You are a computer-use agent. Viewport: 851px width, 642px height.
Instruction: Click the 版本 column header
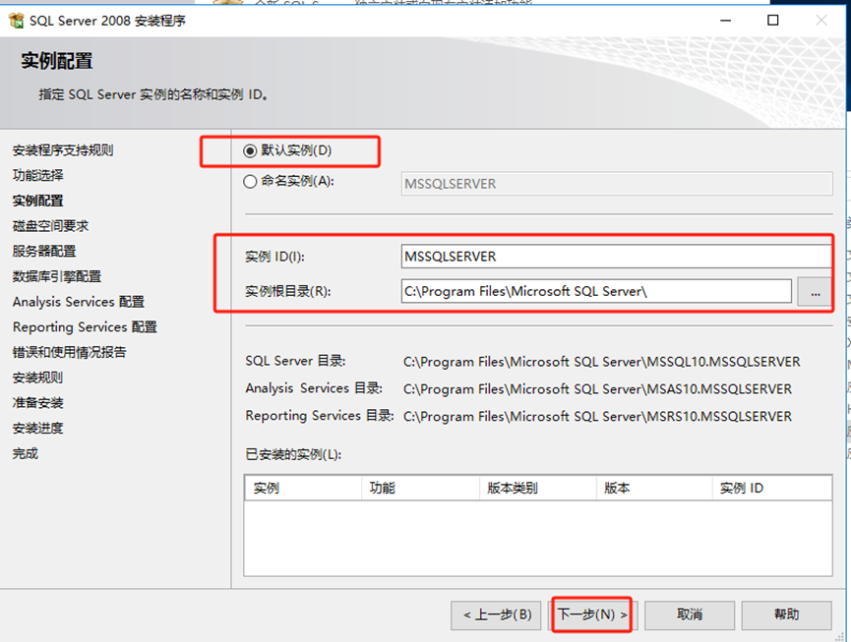coord(654,488)
